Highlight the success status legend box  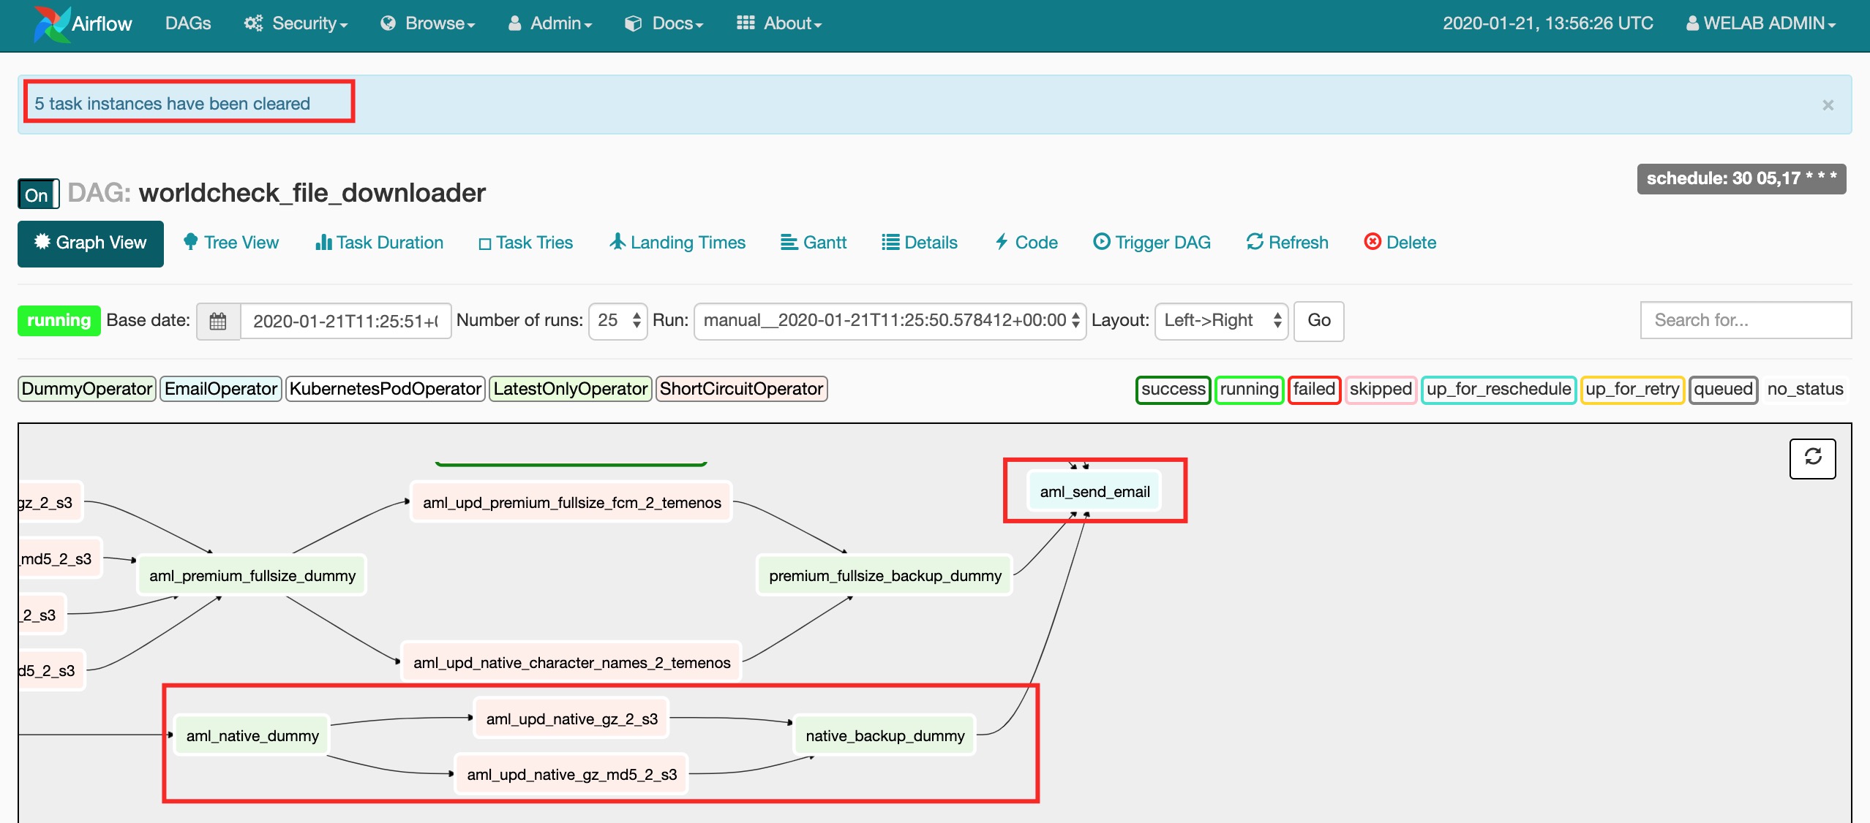(1173, 389)
